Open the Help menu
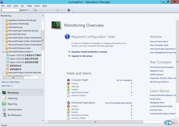 click(x=45, y=6)
